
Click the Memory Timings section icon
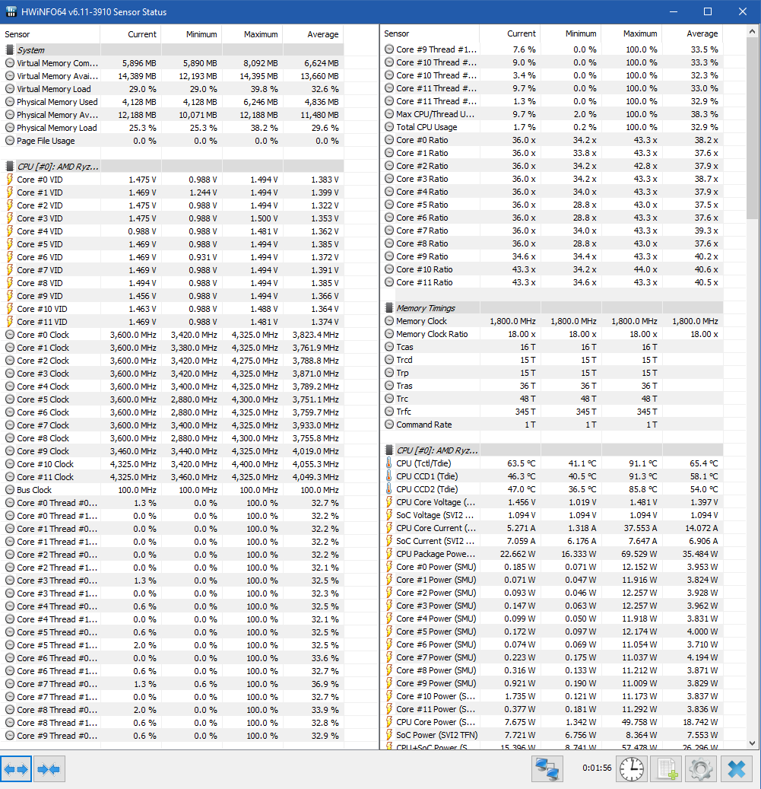(389, 307)
